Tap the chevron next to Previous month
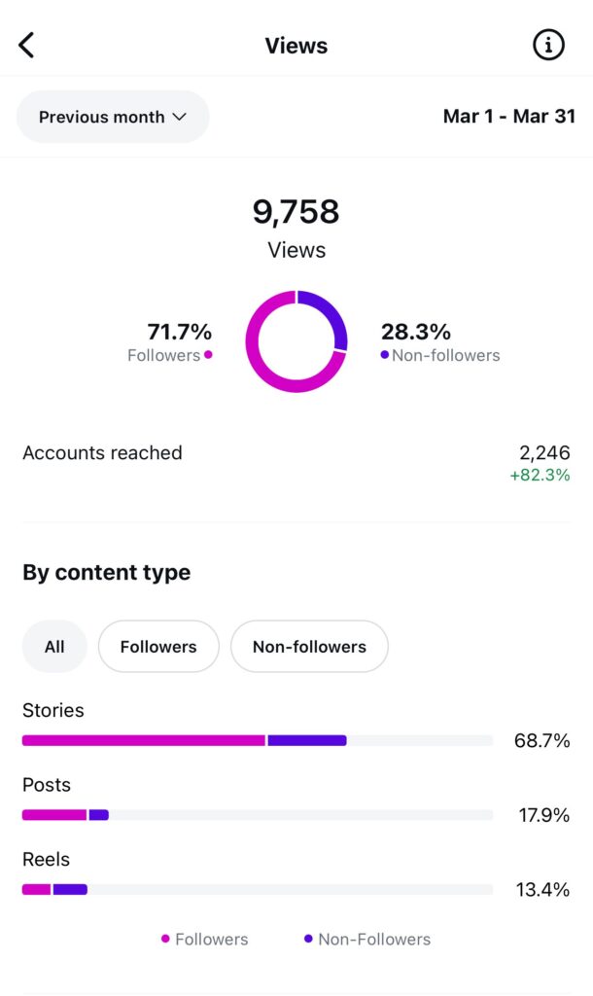 click(180, 116)
